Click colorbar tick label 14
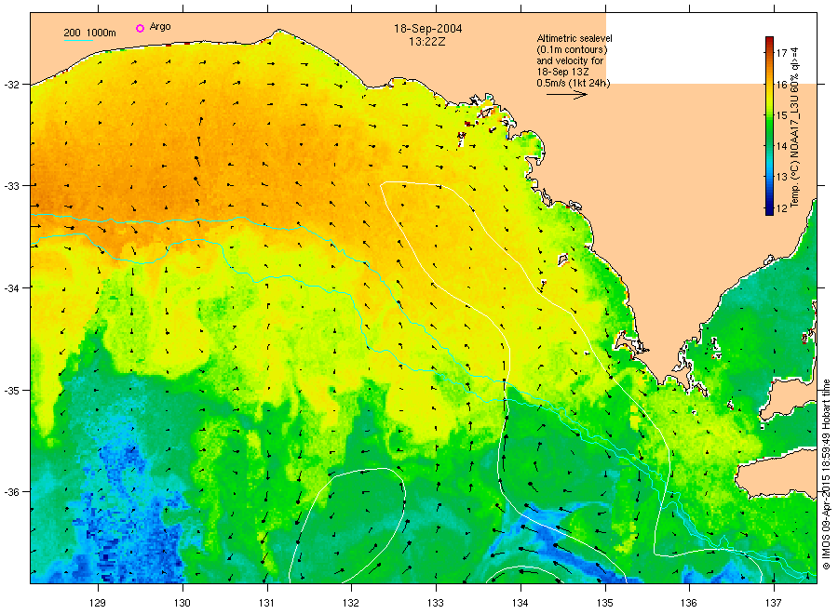 point(781,146)
